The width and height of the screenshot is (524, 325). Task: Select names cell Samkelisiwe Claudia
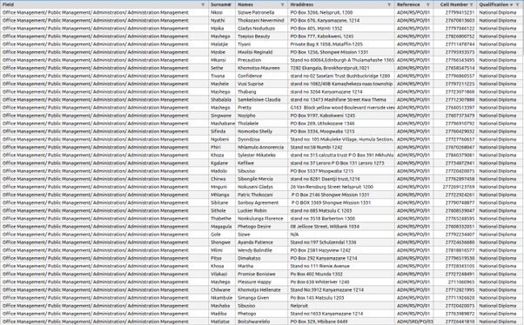click(262, 100)
